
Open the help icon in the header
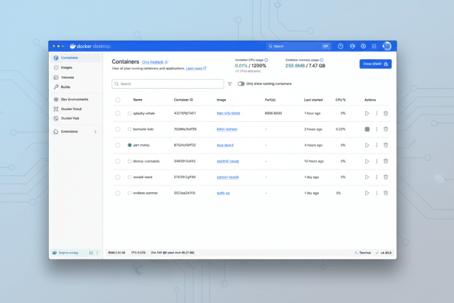tap(340, 46)
